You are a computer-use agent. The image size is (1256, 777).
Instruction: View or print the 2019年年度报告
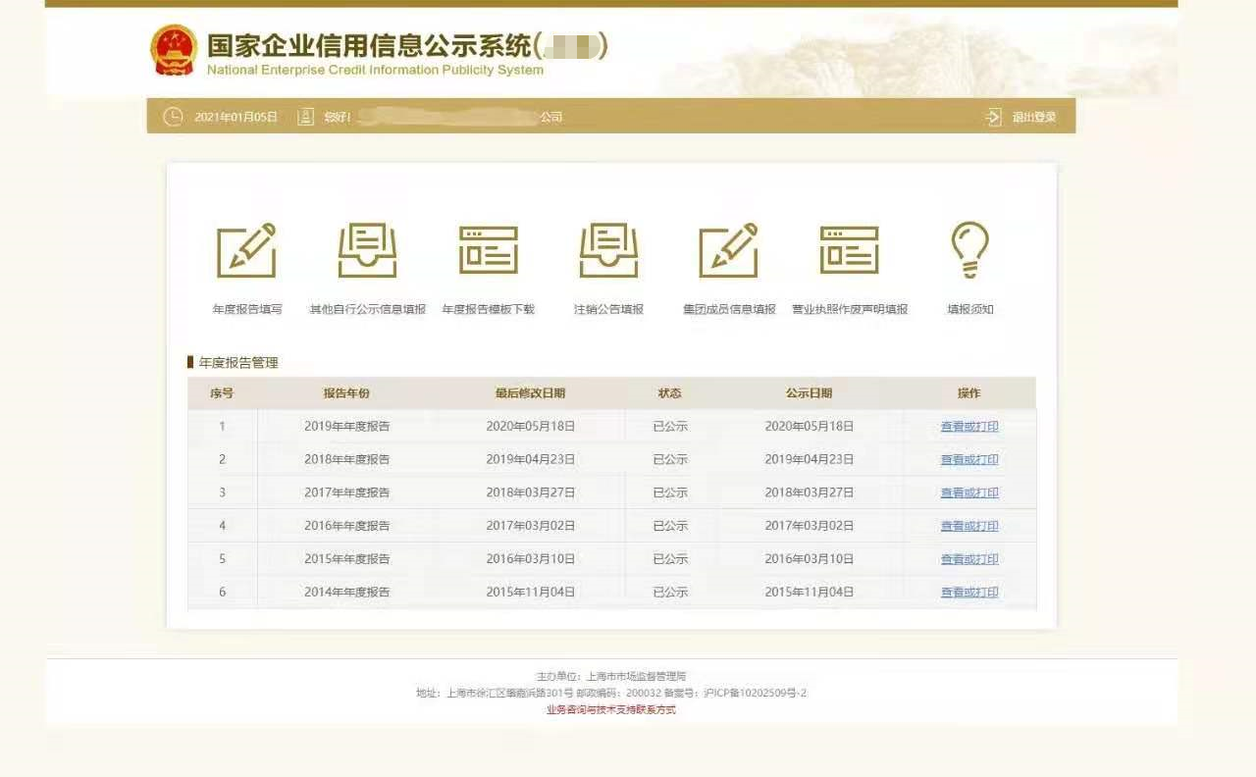coord(969,427)
